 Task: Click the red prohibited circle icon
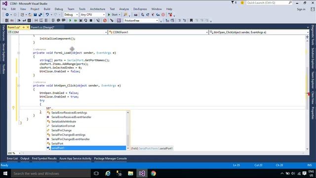pos(105,20)
